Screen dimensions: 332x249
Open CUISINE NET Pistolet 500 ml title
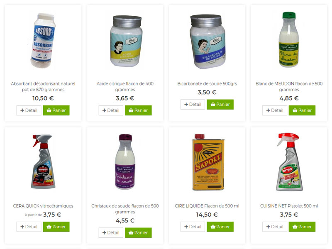[x=289, y=206]
